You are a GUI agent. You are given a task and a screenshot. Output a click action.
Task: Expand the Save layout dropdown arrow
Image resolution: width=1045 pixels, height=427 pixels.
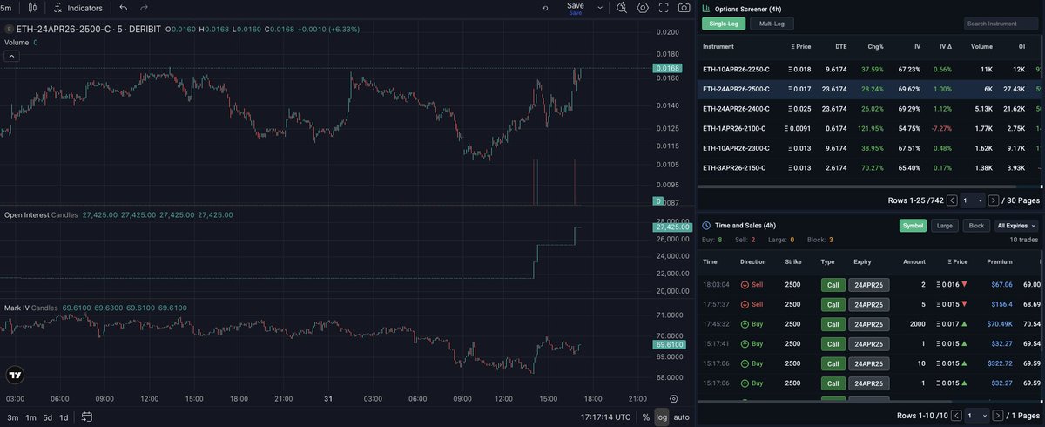pyautogui.click(x=599, y=8)
